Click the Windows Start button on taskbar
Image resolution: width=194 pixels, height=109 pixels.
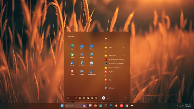(x=62, y=106)
